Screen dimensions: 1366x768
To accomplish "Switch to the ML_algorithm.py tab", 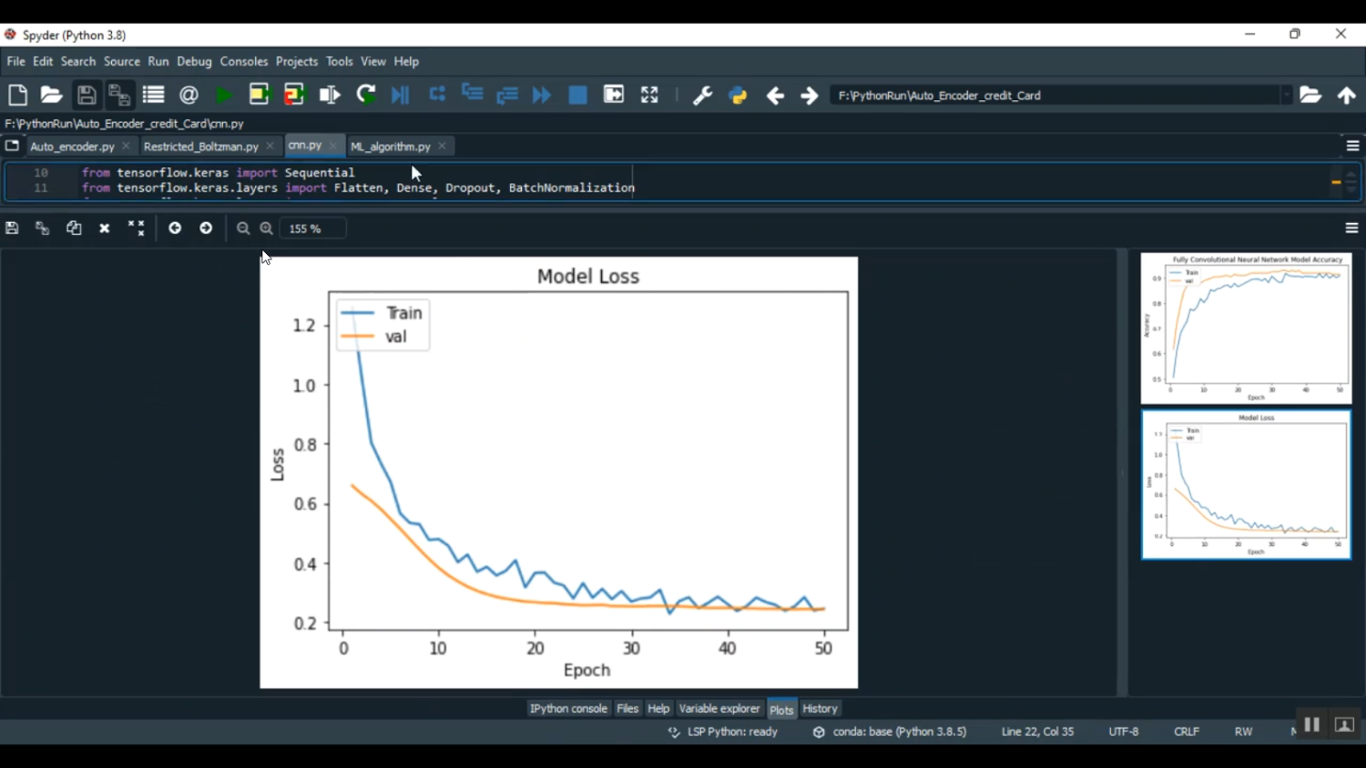I will pyautogui.click(x=390, y=147).
